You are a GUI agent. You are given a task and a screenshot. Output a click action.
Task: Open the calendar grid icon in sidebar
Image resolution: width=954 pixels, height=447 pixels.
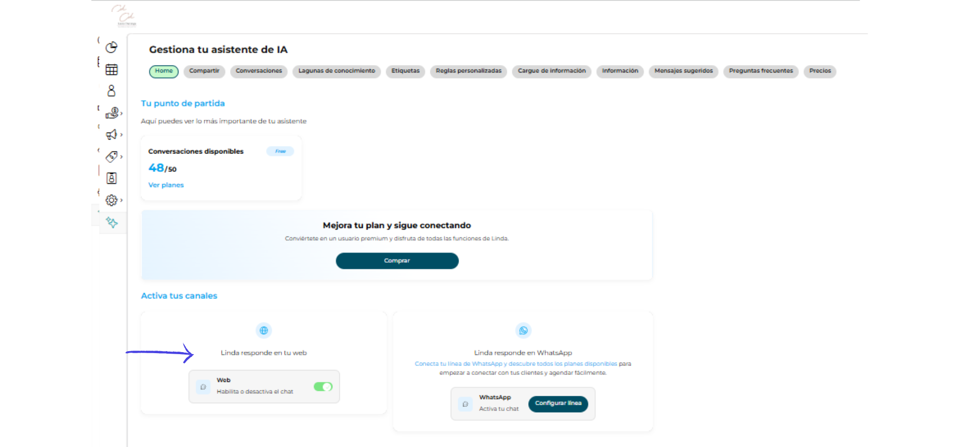click(x=111, y=70)
